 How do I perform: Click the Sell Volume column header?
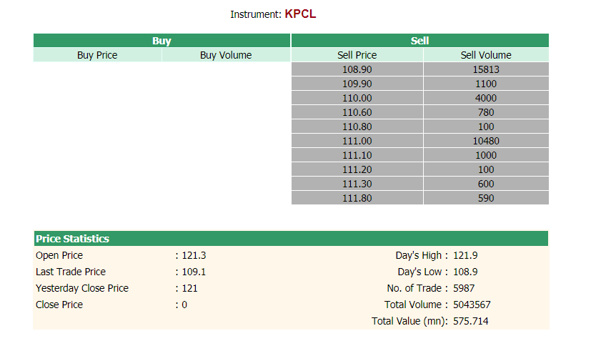coord(486,55)
